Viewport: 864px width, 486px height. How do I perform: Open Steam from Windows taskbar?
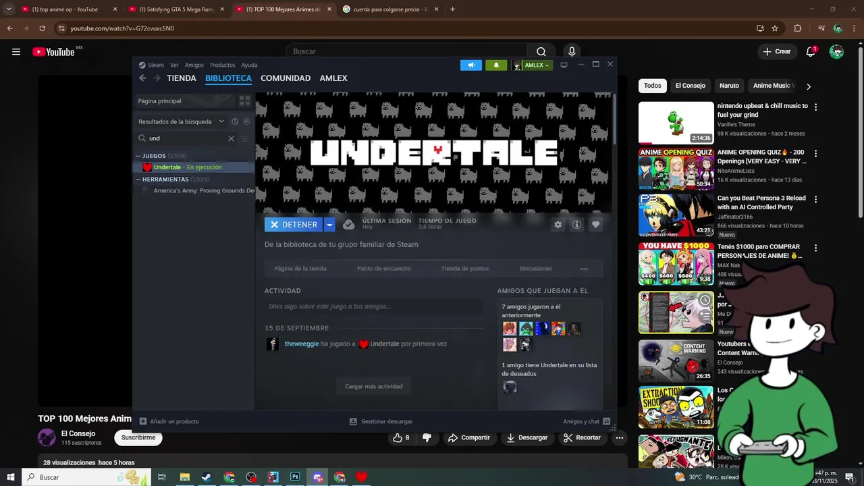click(x=207, y=477)
